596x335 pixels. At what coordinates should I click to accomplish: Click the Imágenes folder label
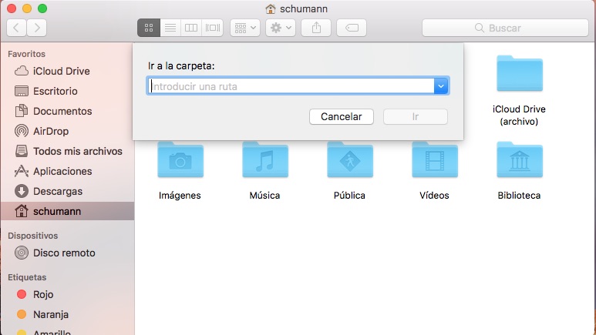pyautogui.click(x=180, y=196)
